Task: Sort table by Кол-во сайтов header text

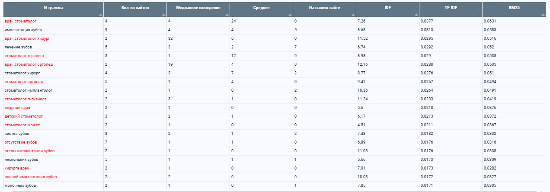Action: point(134,8)
